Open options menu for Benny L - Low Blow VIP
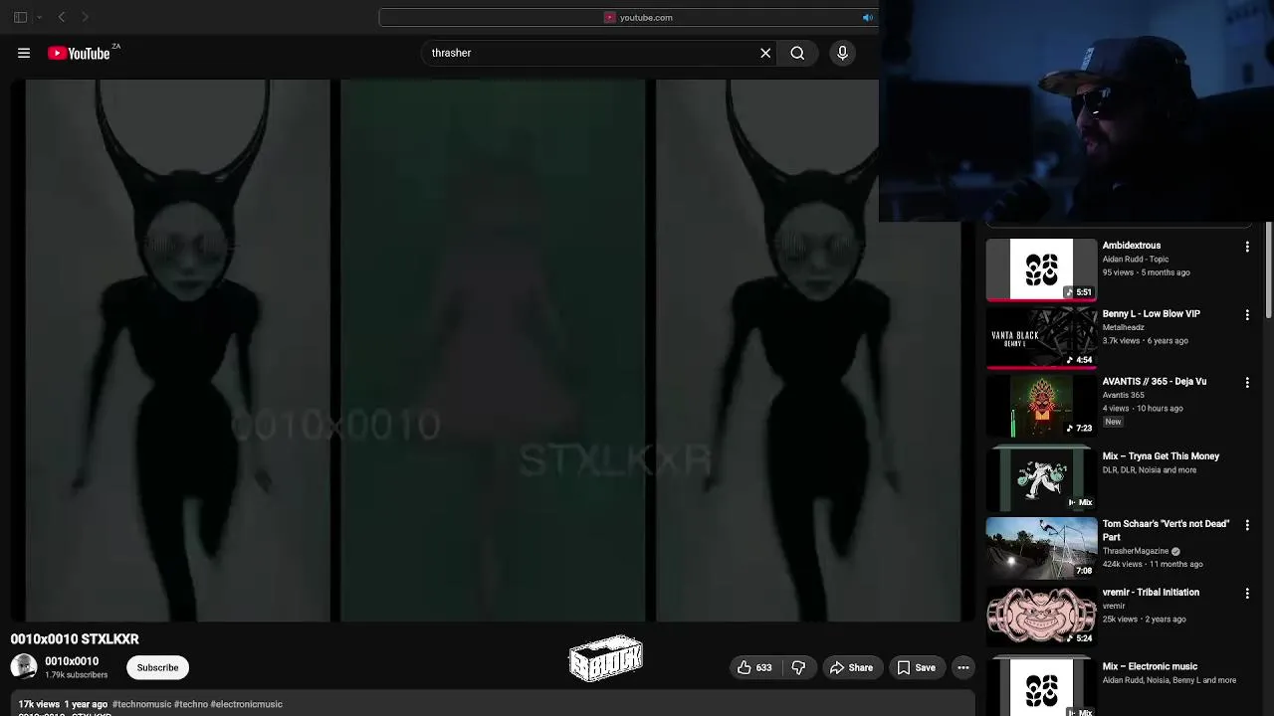The image size is (1274, 716). click(x=1247, y=315)
